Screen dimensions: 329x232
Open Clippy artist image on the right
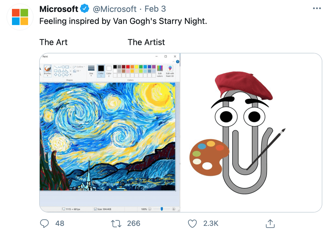251,133
